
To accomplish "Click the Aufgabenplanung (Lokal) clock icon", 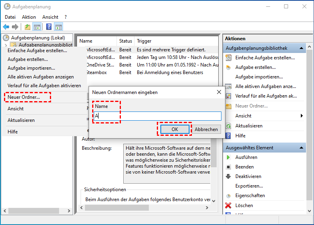I will click(x=6, y=37).
